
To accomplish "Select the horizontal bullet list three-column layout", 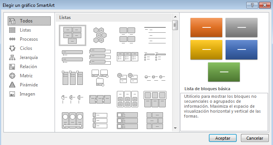I will [x=128, y=57].
